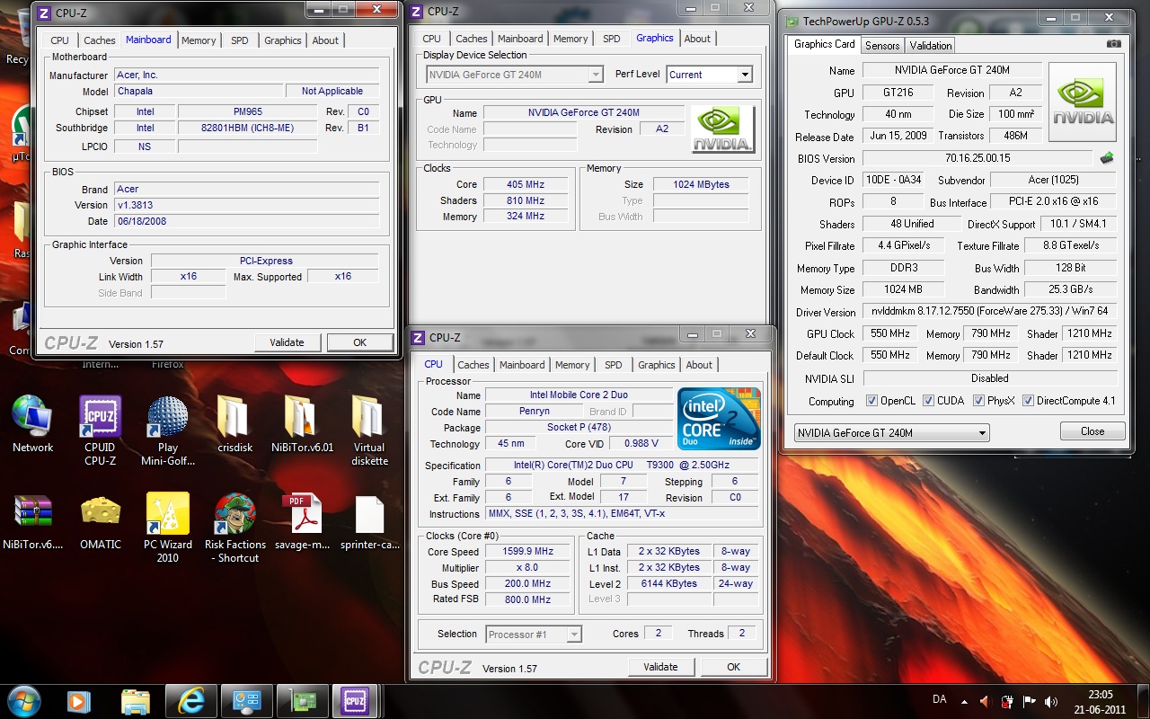The height and width of the screenshot is (719, 1150).
Task: Click the Intel Core 2 Duo logo
Action: coord(719,419)
